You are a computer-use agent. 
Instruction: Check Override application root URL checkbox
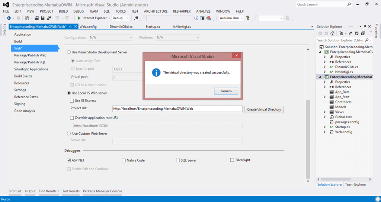[72, 118]
